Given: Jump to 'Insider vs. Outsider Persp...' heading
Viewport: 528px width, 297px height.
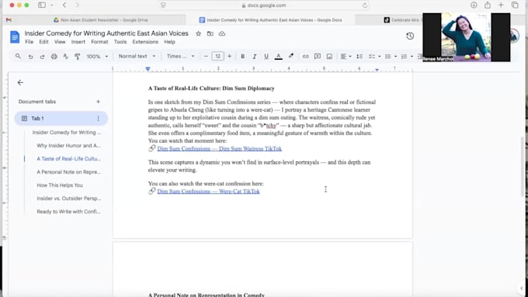Looking at the screenshot, I should click(68, 199).
